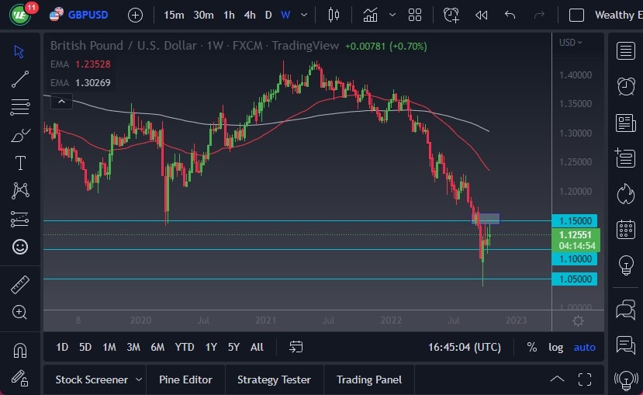Open the emoji icons tool
The height and width of the screenshot is (395, 643).
point(20,247)
